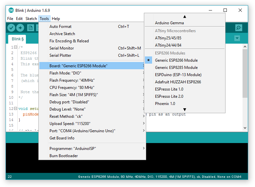
Task: Choose Archive Sketch menu entry
Action: 92,34
